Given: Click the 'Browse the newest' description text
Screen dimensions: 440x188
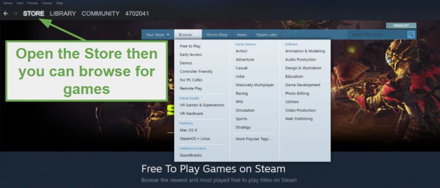Looking at the screenshot, I should [219, 180].
